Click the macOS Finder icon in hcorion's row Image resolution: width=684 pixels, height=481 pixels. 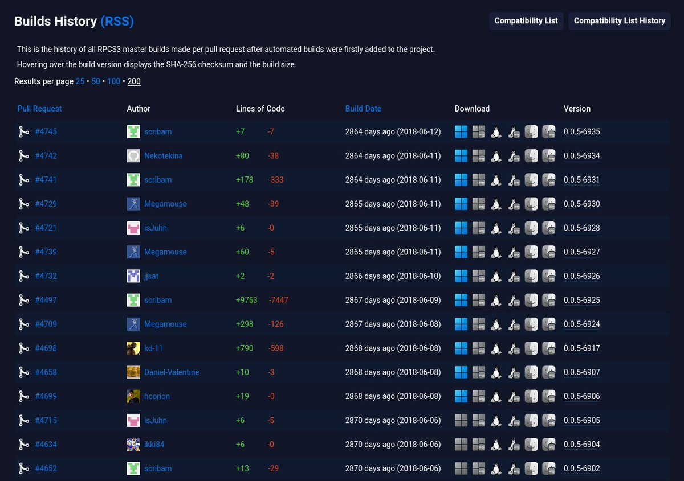click(x=531, y=396)
